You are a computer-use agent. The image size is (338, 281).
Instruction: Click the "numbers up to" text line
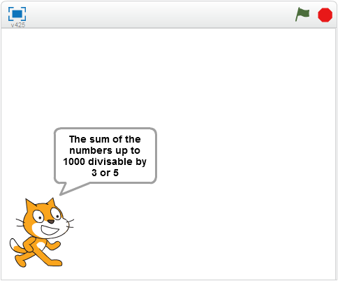tap(105, 150)
